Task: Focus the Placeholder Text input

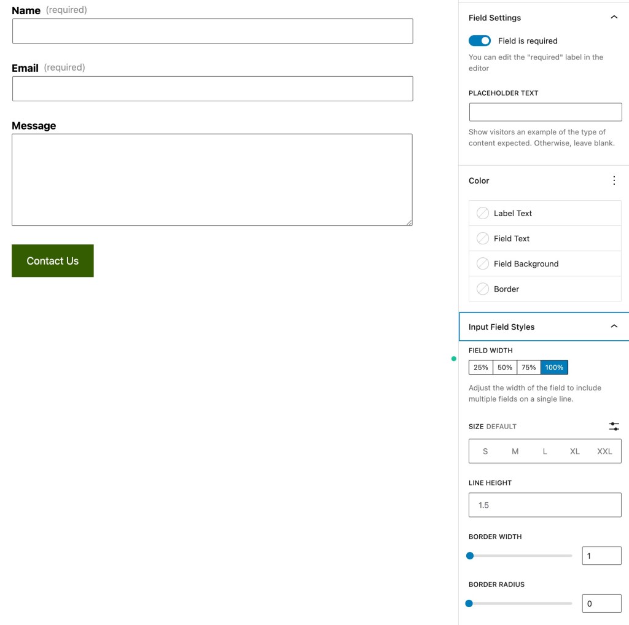Action: 545,112
